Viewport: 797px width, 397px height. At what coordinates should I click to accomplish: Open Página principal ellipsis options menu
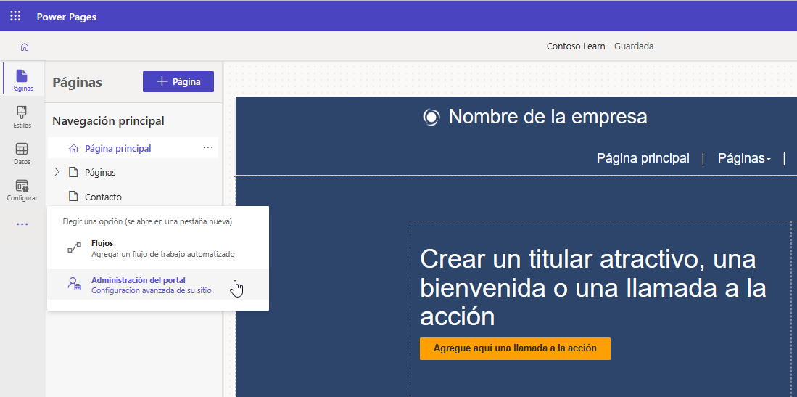(x=208, y=147)
